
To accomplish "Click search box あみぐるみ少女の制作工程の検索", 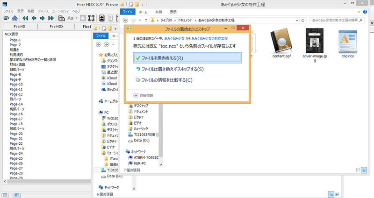I will [x=337, y=20].
